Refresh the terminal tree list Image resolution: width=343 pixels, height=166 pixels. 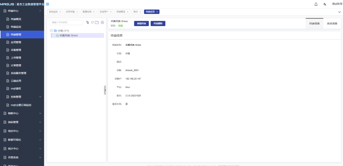[x=92, y=22]
